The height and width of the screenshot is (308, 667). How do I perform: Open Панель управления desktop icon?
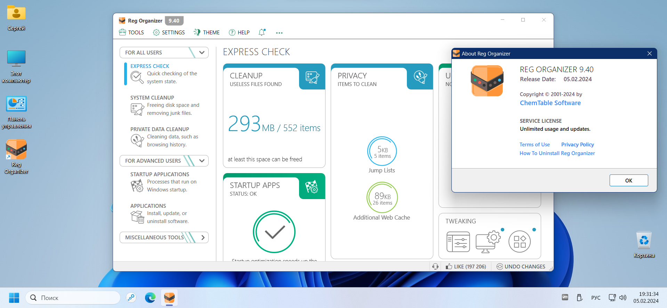click(x=16, y=112)
